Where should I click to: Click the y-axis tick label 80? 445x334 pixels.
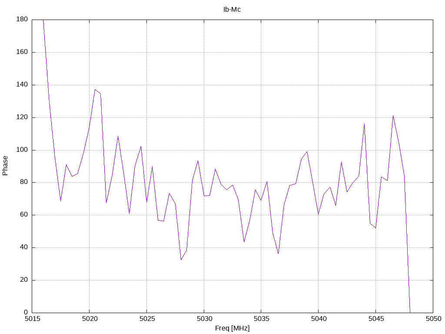click(x=24, y=182)
